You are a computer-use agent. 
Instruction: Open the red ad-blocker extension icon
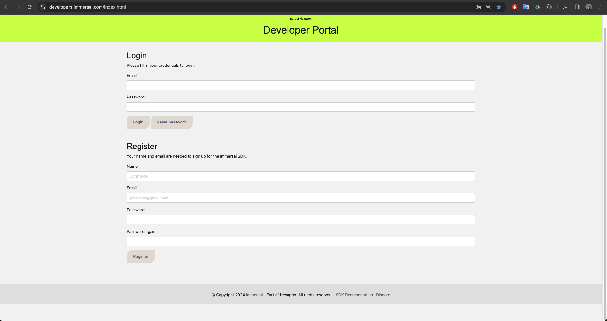pos(515,7)
